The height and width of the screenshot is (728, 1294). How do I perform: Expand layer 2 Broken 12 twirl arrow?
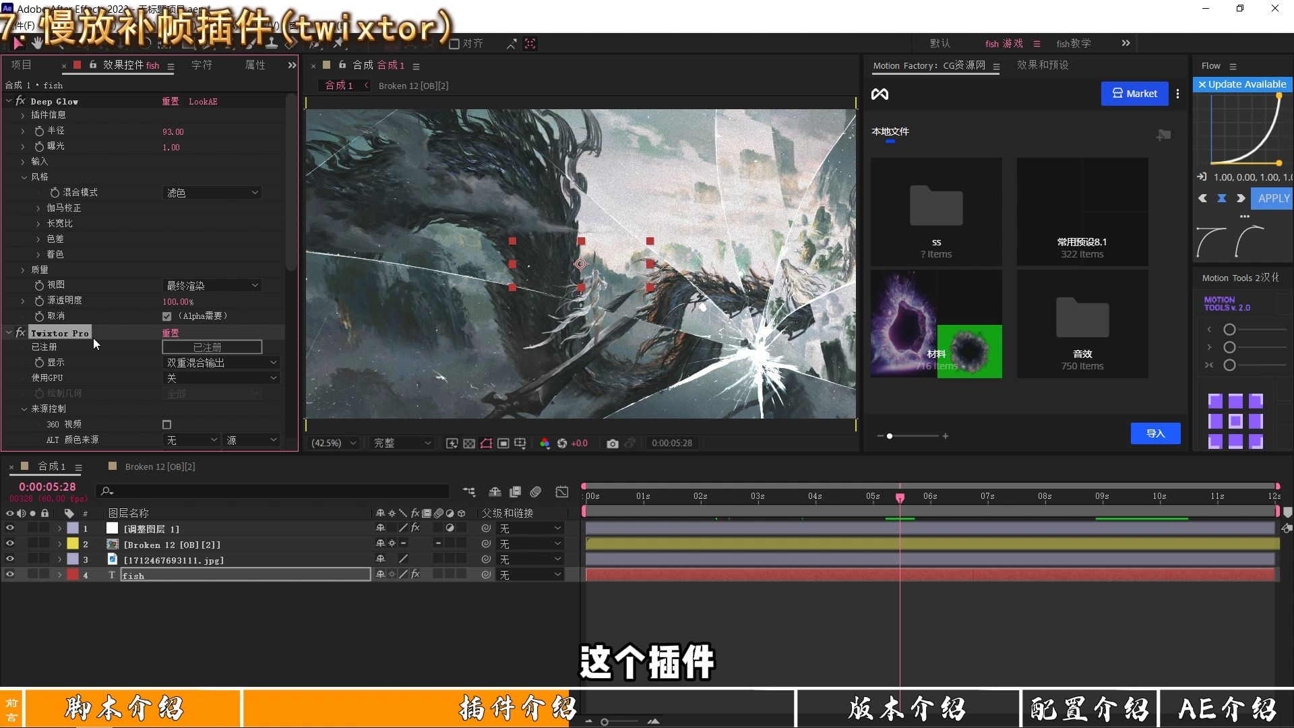(x=59, y=544)
